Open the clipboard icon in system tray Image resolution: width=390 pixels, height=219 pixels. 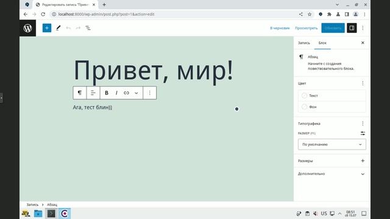[307, 214]
